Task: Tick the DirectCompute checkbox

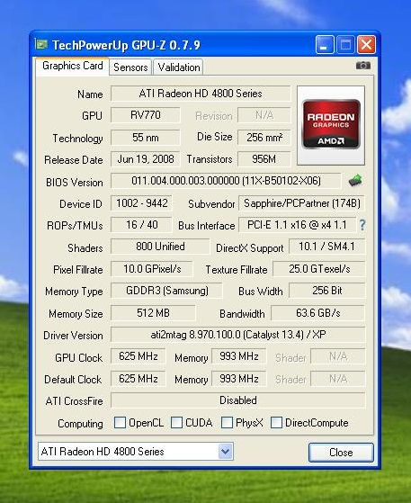Action: coord(276,423)
